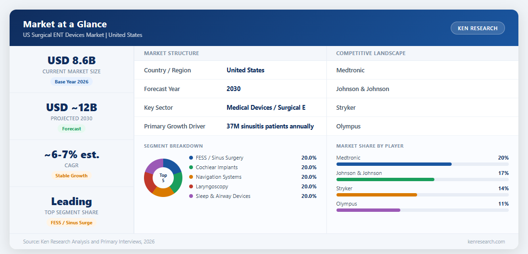Screen dimensions: 528x254
Task: Click the Johnson & Johnson green share bar
Action: pos(385,180)
